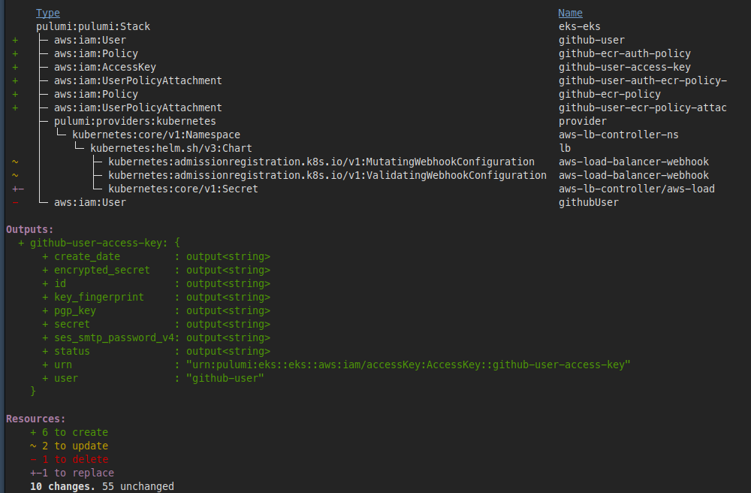Click kubernetes:core/v1:Namespace tree row
Viewport: 751px width, 493px height.
tap(156, 135)
